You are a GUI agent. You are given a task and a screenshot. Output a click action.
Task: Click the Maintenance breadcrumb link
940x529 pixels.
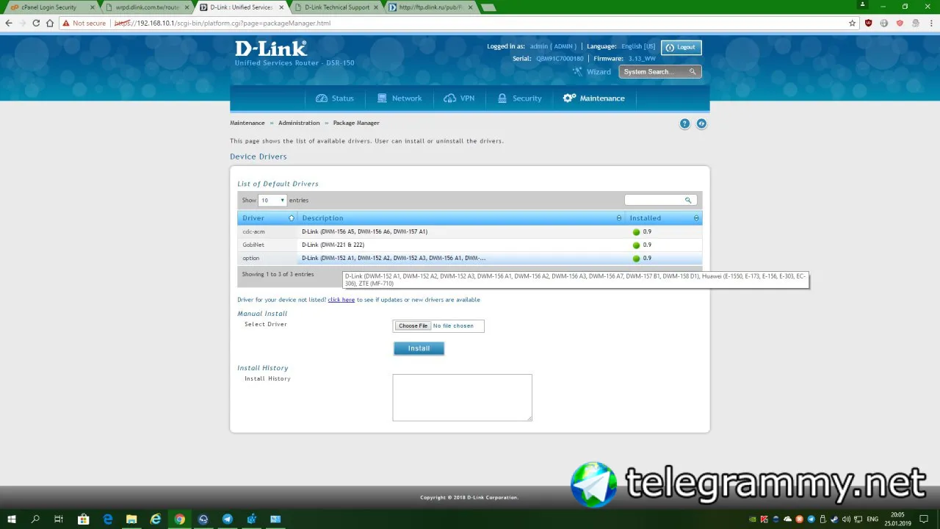(x=247, y=123)
